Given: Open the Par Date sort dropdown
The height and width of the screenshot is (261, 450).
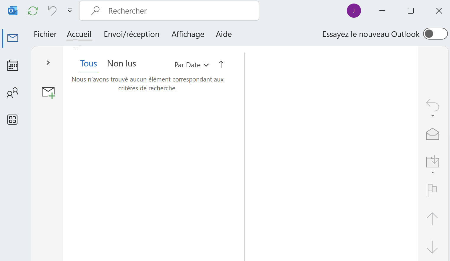Looking at the screenshot, I should [192, 65].
